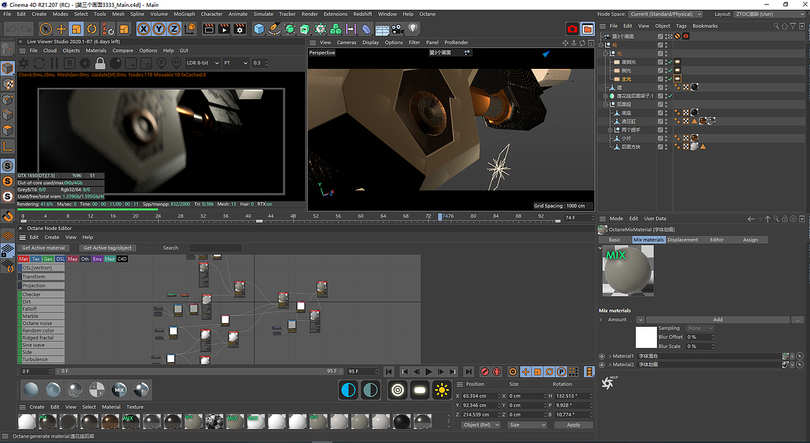
Task: Toggle clay mode sphere in Live Viewer
Action: 116,63
